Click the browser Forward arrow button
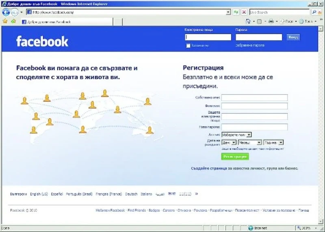Viewport: 325px width, 232px height. click(x=15, y=13)
